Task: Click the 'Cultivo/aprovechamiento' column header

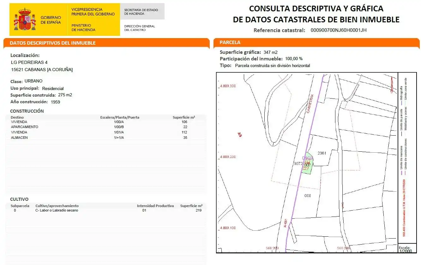Action: point(57,206)
